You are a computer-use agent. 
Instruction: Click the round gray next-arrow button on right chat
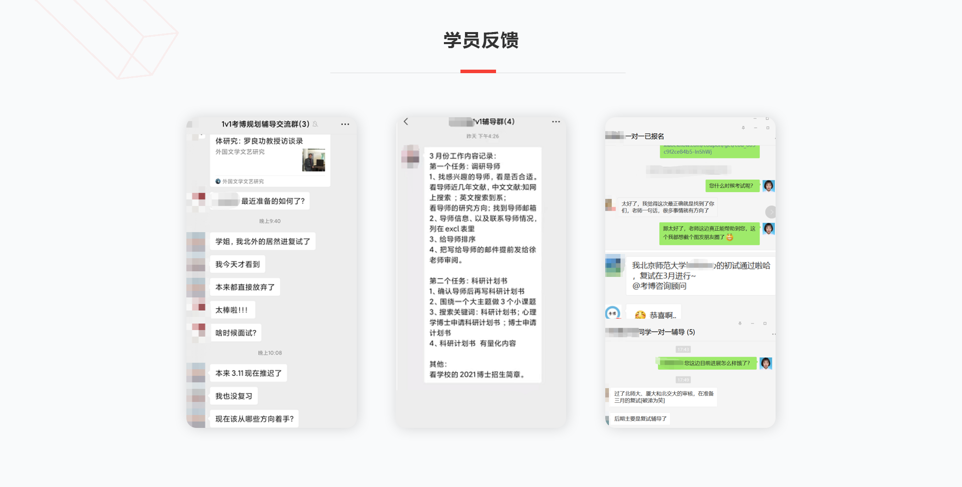tap(771, 212)
